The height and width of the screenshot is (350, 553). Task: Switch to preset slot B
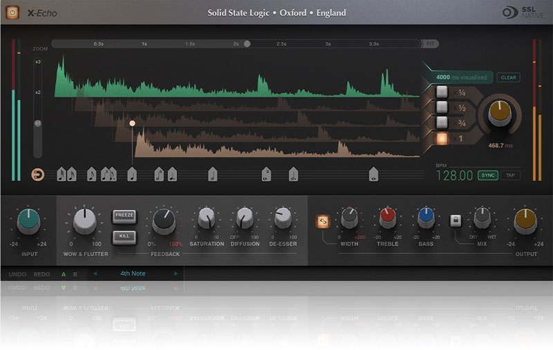[75, 274]
